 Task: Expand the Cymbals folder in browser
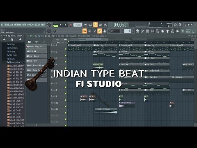click(x=13, y=48)
